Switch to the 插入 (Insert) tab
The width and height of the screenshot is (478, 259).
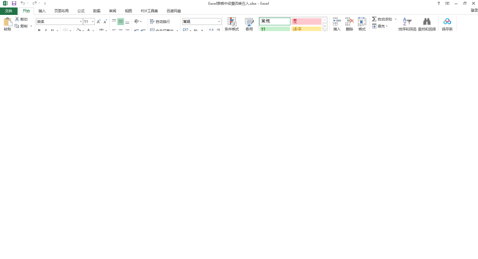(x=42, y=11)
